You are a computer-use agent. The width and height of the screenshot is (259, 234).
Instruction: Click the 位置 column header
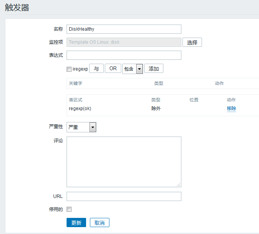point(194,100)
